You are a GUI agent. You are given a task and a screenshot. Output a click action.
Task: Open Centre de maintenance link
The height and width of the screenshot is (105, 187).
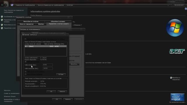(x=12, y=93)
